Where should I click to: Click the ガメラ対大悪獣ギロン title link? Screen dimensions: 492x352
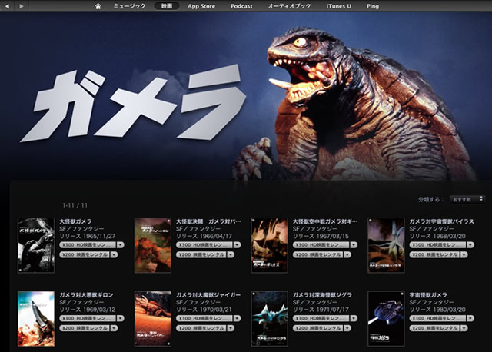86,295
